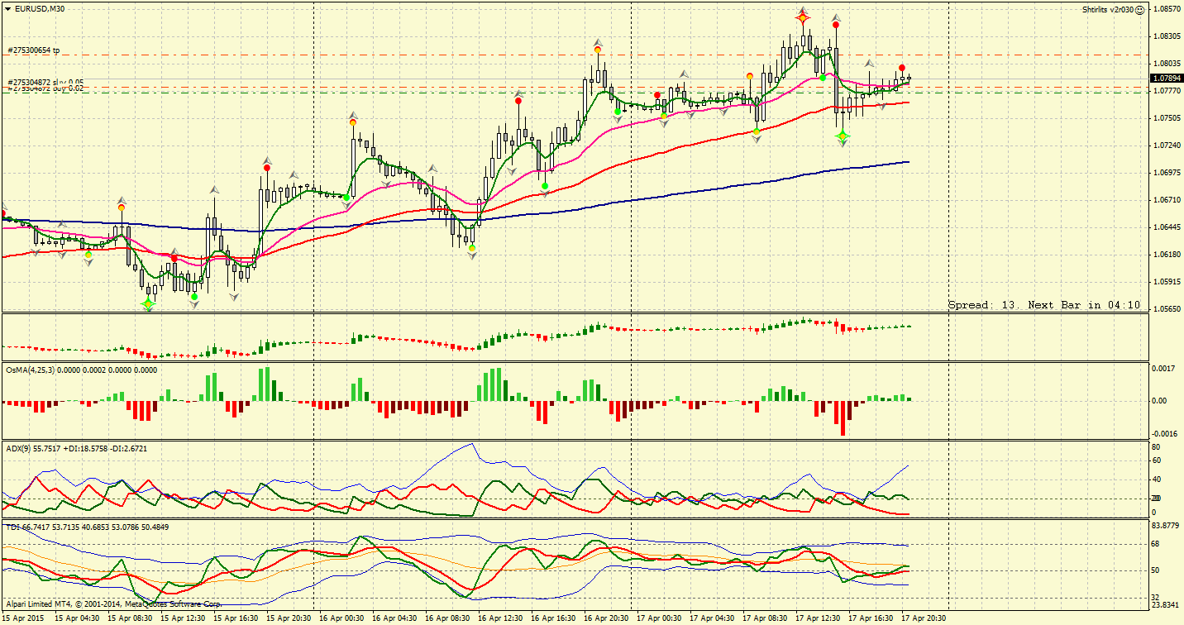1184x625 pixels.
Task: Click the 17 Apr 00:30 time label
Action: [658, 618]
